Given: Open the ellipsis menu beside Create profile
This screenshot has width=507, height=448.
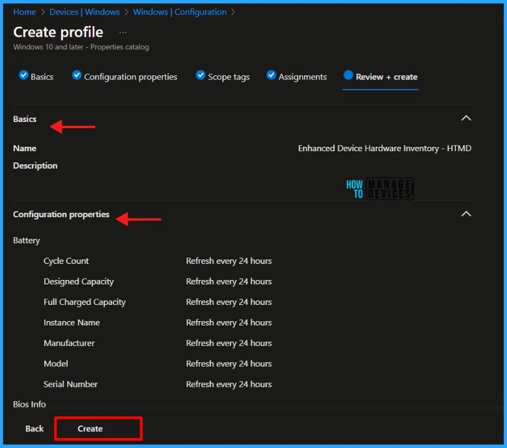Looking at the screenshot, I should pyautogui.click(x=123, y=32).
